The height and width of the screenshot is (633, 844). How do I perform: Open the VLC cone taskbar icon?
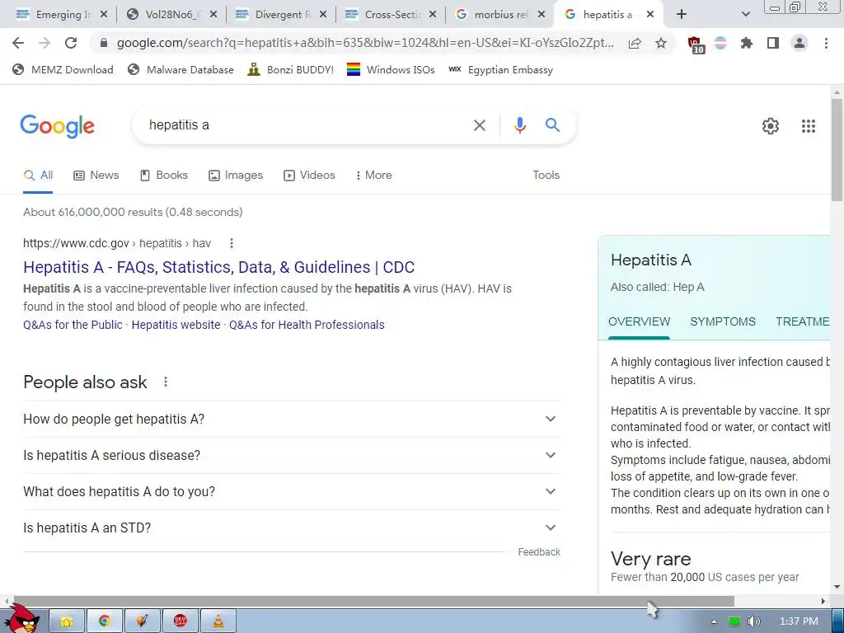218,621
